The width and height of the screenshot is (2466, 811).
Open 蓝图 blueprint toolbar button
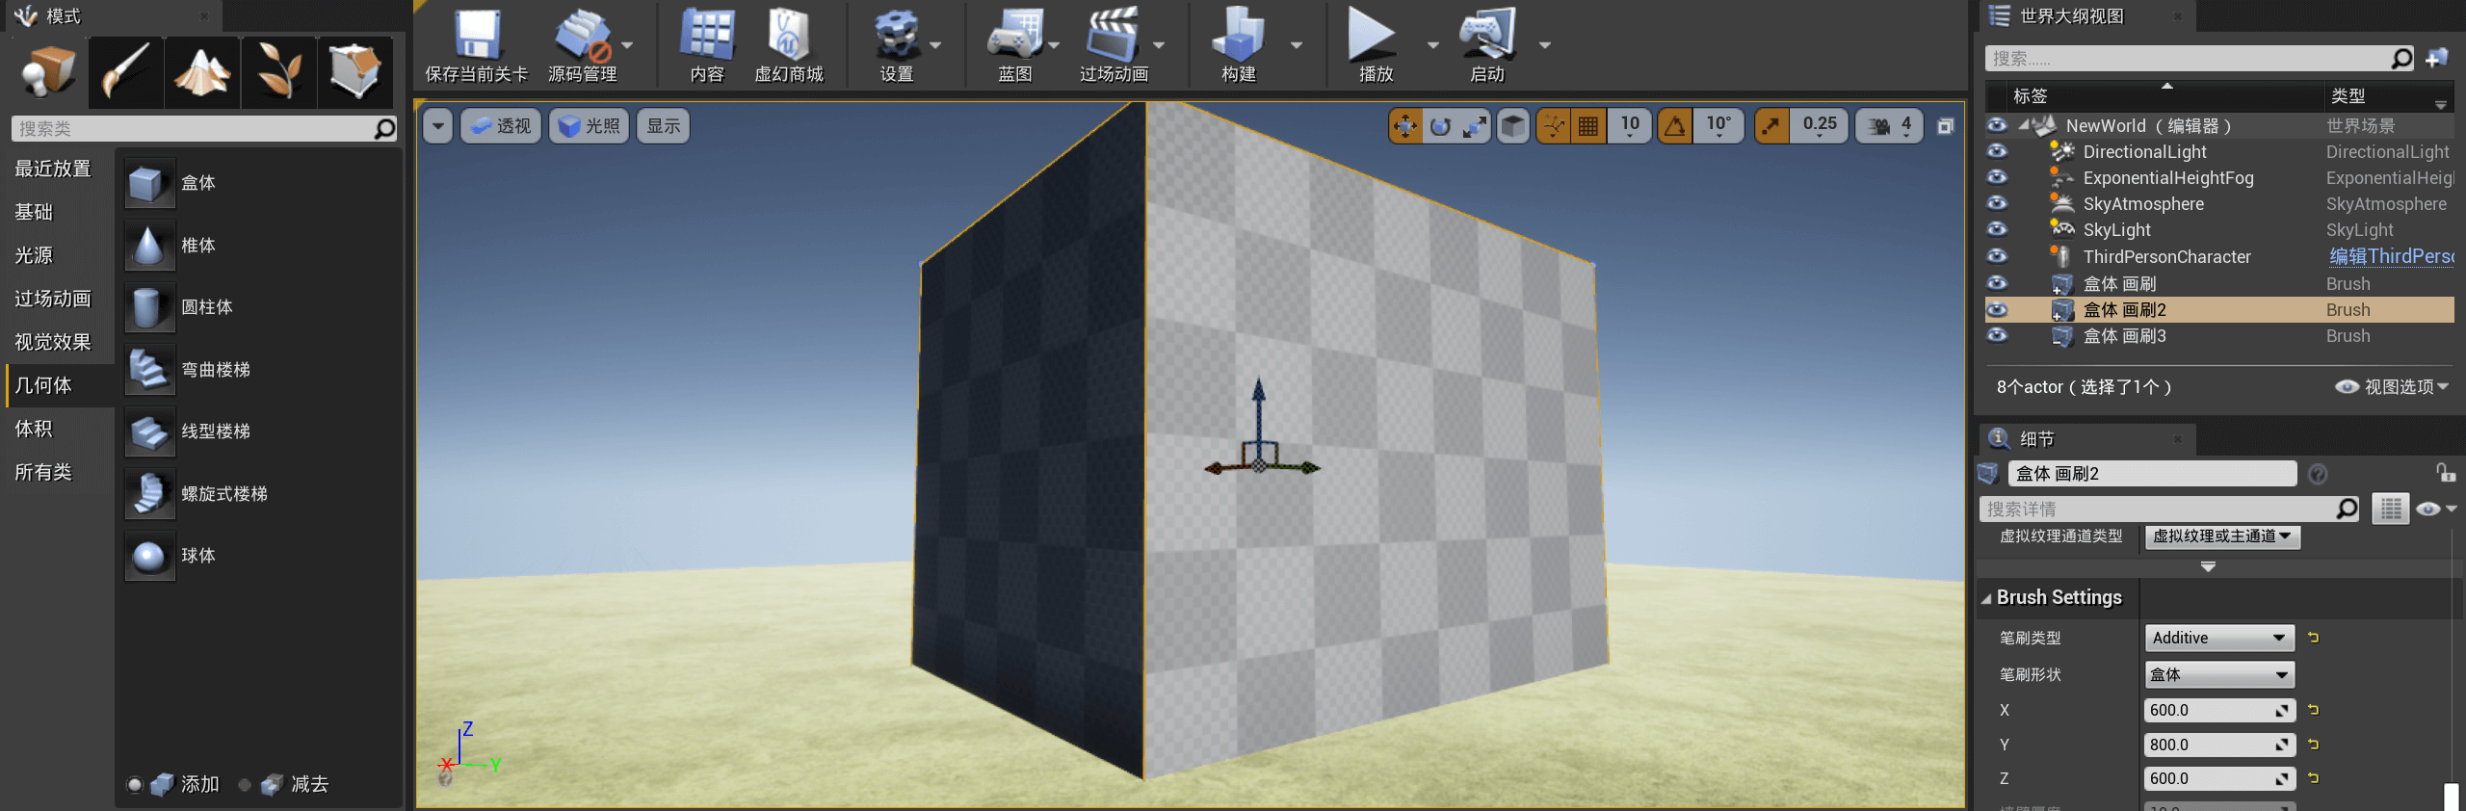coord(1014,44)
